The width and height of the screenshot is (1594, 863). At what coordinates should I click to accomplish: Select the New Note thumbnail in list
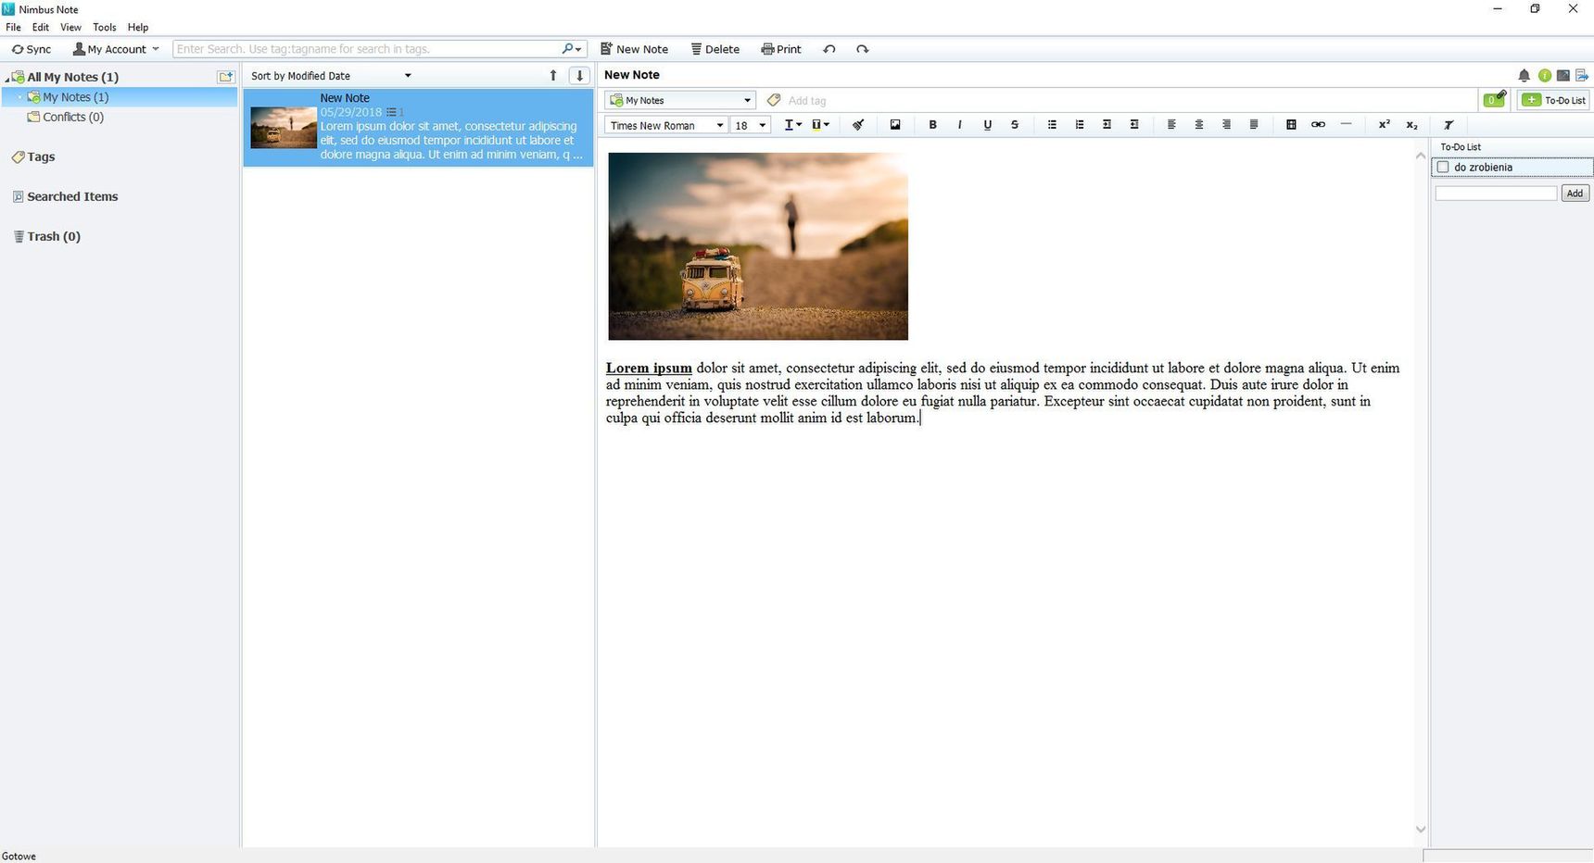pos(284,128)
